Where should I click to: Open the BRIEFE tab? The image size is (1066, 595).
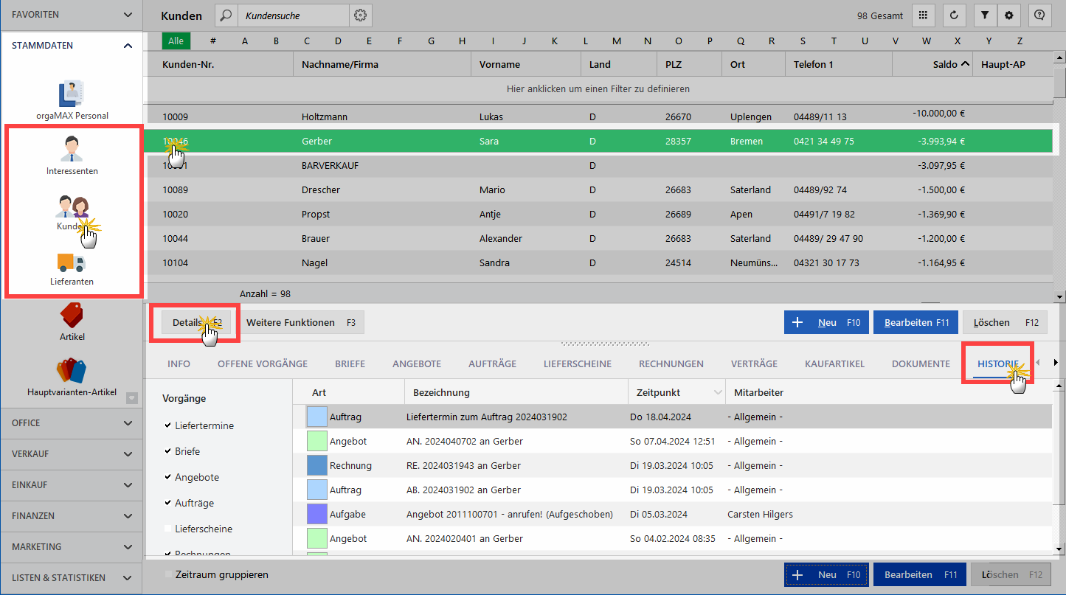click(350, 363)
